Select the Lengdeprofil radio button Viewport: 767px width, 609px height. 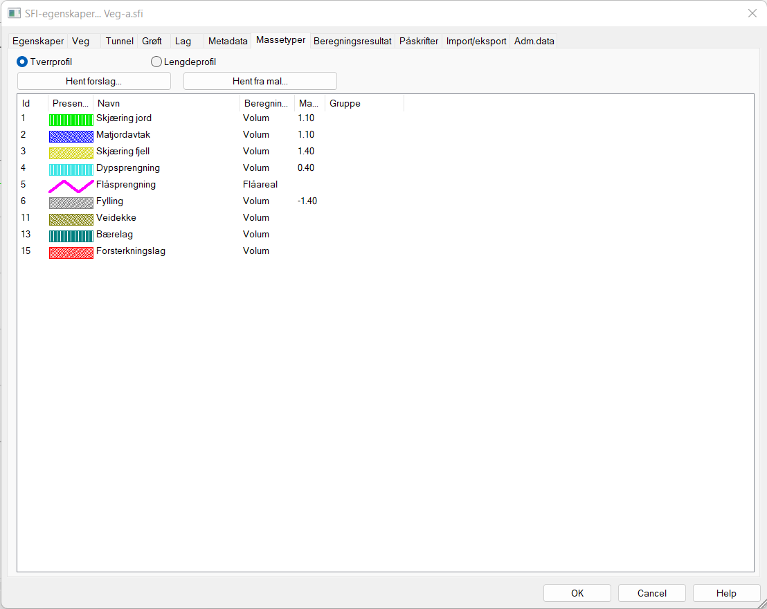156,62
